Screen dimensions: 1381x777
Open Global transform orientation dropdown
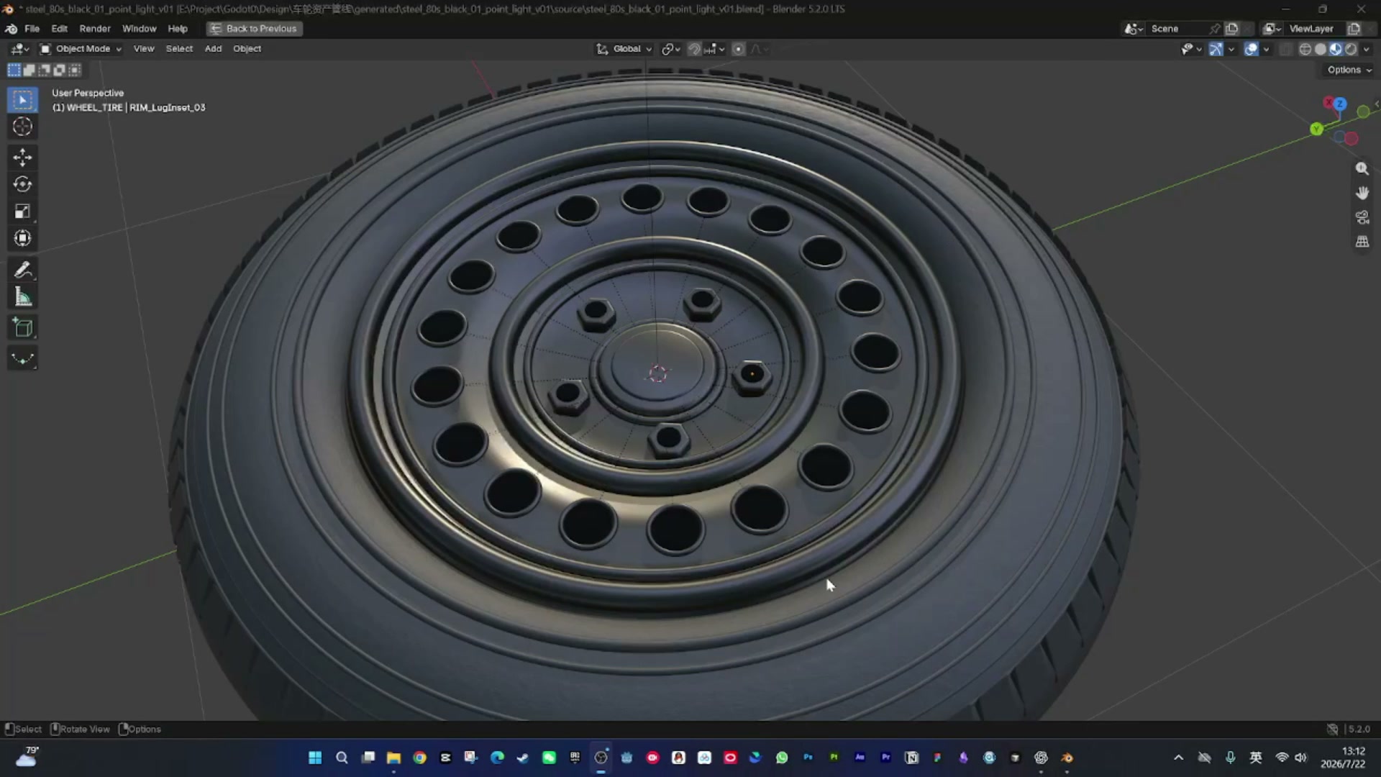tap(624, 49)
